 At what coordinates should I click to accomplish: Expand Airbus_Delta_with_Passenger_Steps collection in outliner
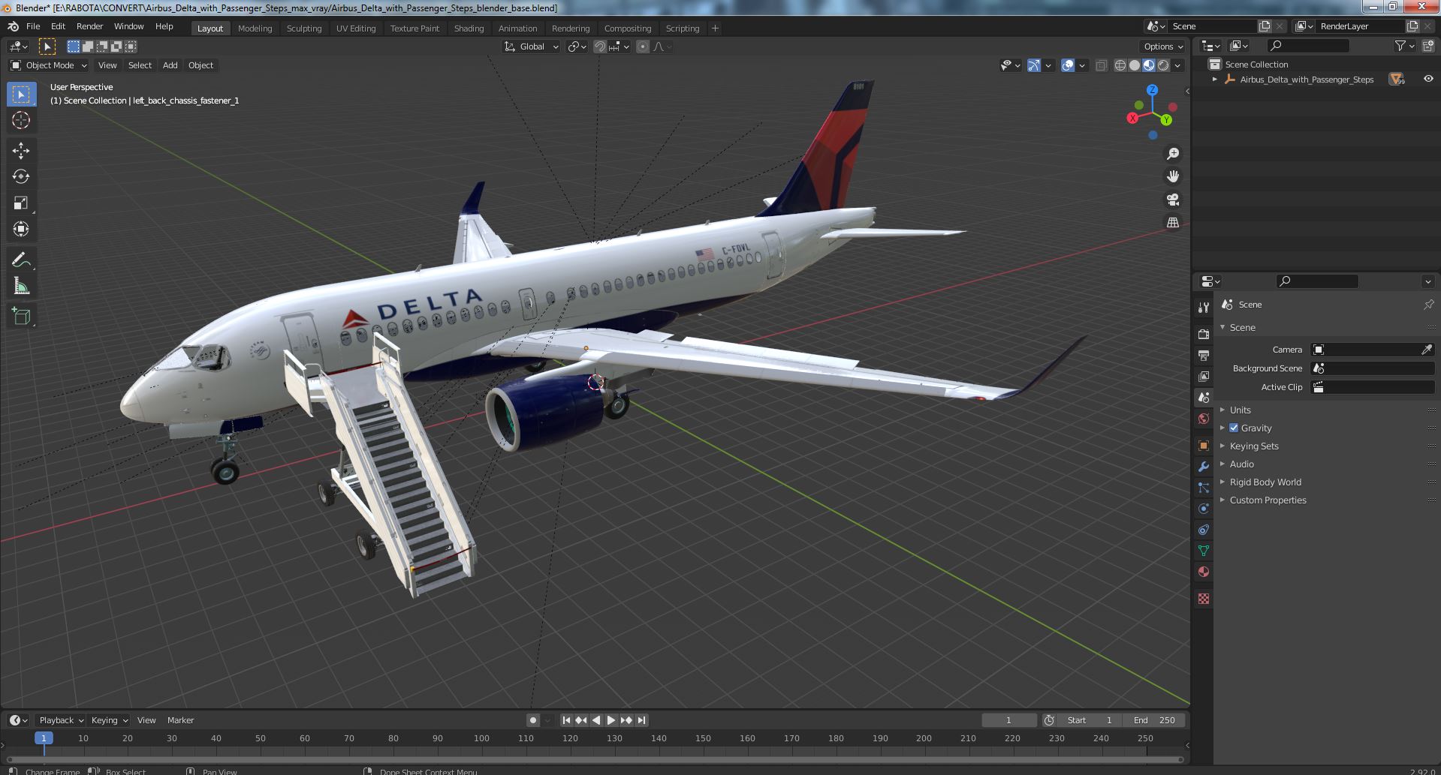1215,79
